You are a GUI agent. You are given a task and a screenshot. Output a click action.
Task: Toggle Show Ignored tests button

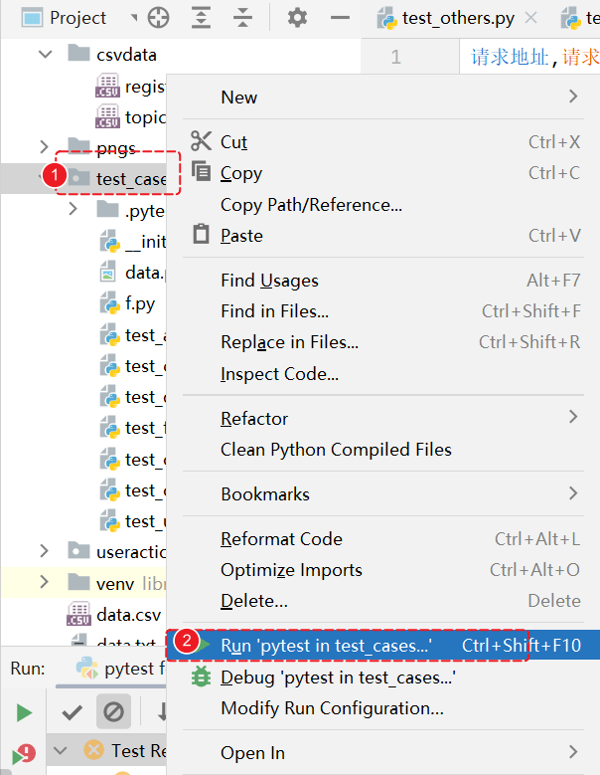click(113, 712)
